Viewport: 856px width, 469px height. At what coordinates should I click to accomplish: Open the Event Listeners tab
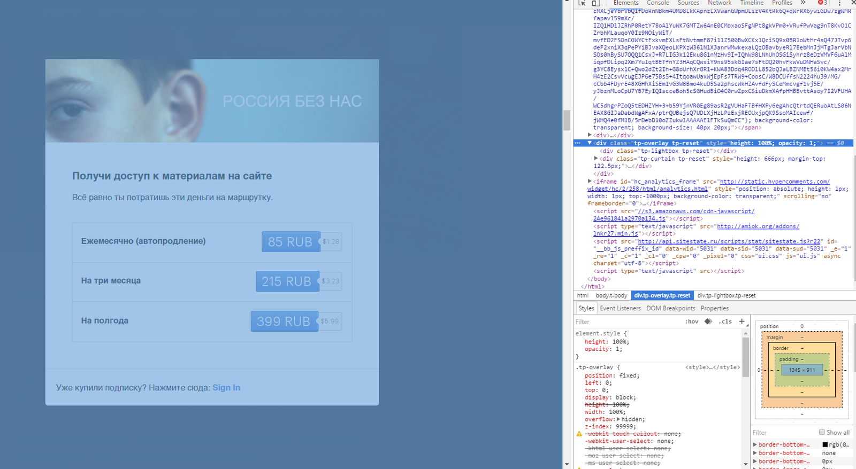(x=620, y=308)
